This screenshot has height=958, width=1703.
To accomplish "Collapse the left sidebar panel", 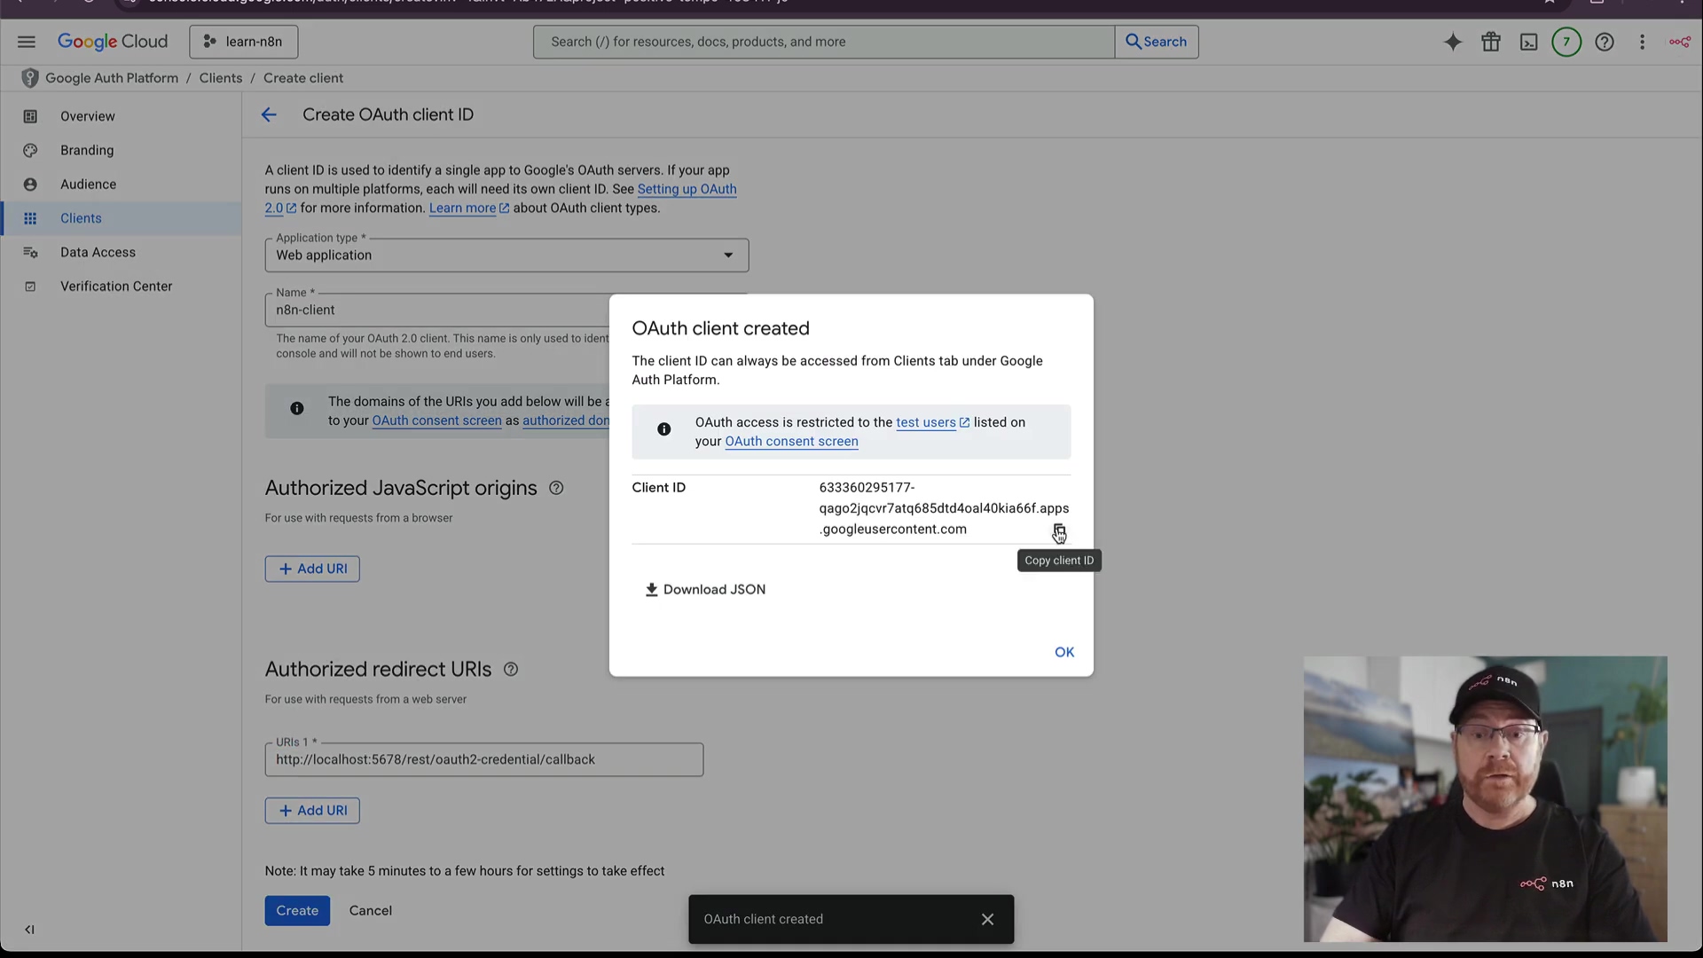I will [x=29, y=930].
